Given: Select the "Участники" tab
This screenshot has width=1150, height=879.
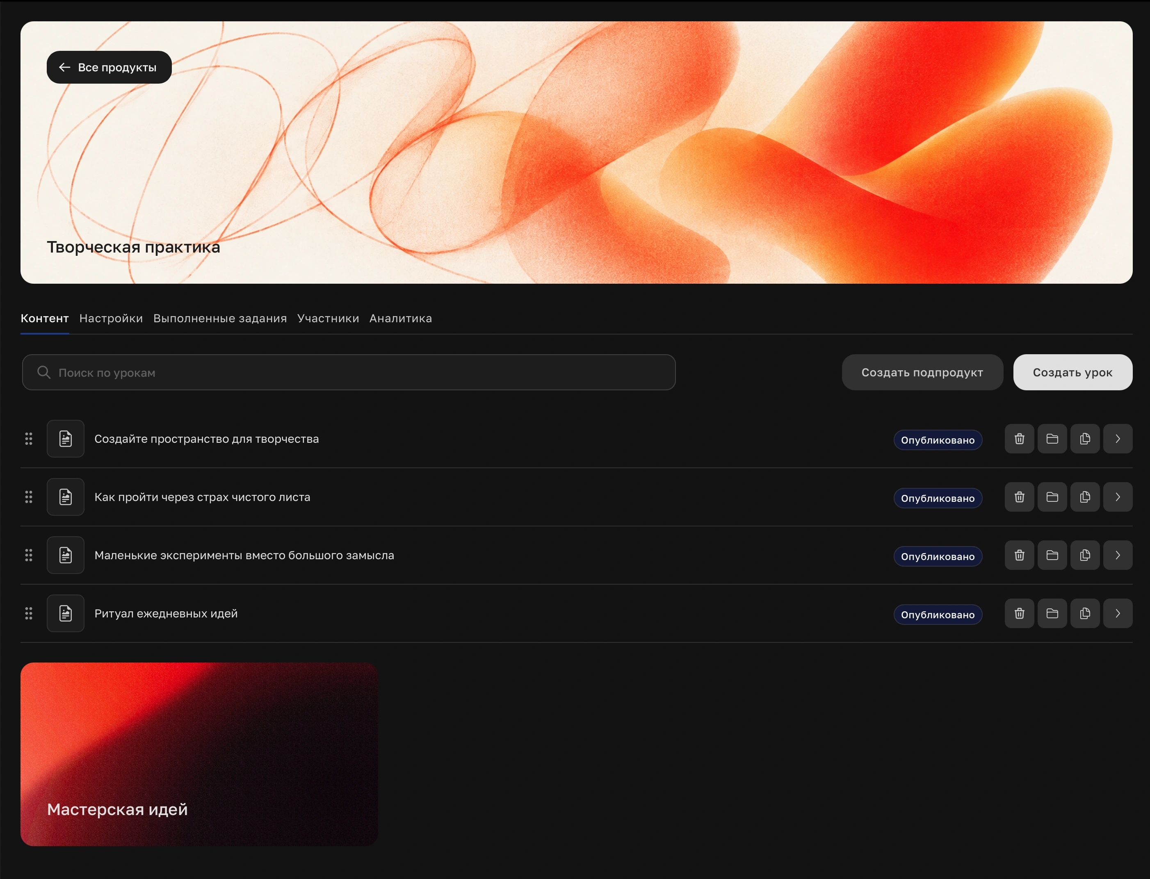Looking at the screenshot, I should 328,318.
